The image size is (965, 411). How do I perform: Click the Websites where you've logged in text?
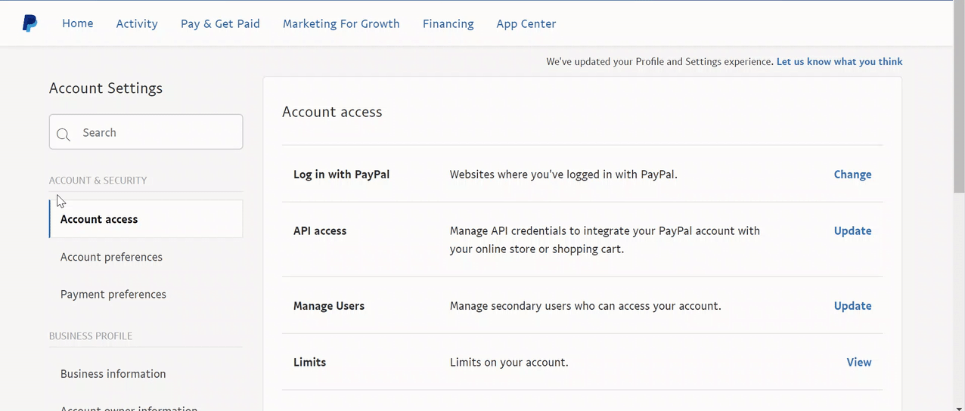tap(563, 175)
